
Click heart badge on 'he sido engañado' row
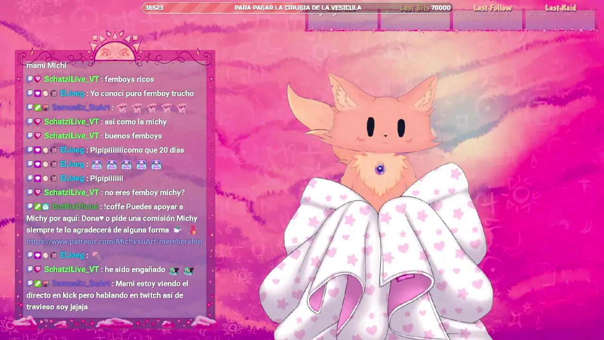click(38, 270)
